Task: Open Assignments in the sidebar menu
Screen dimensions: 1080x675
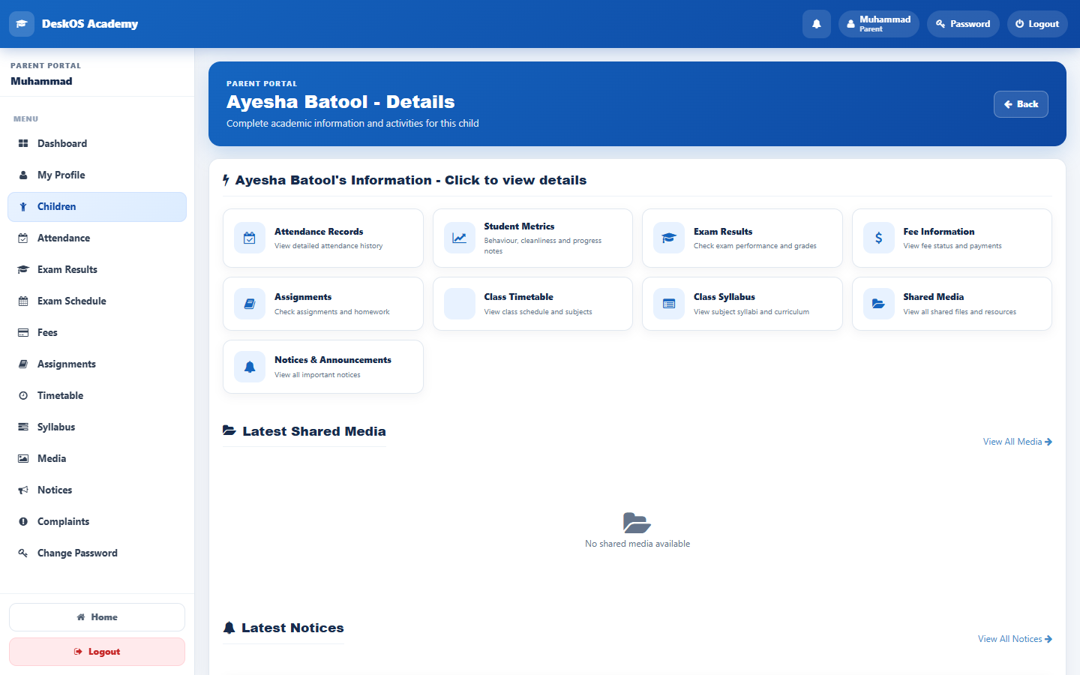Action: point(97,364)
